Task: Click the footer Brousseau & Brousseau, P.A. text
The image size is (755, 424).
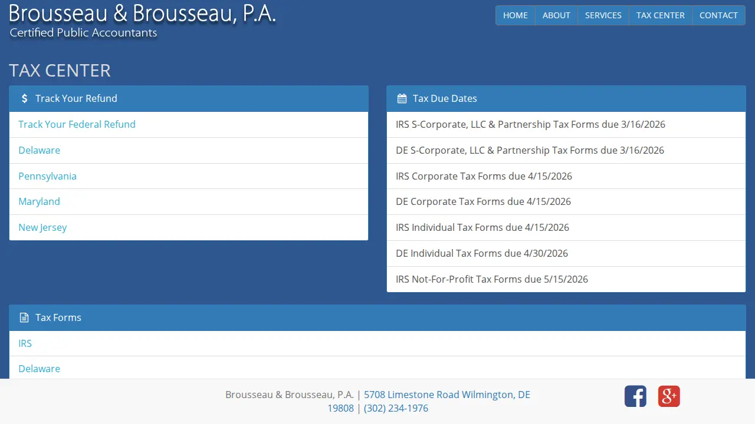Action: (290, 395)
